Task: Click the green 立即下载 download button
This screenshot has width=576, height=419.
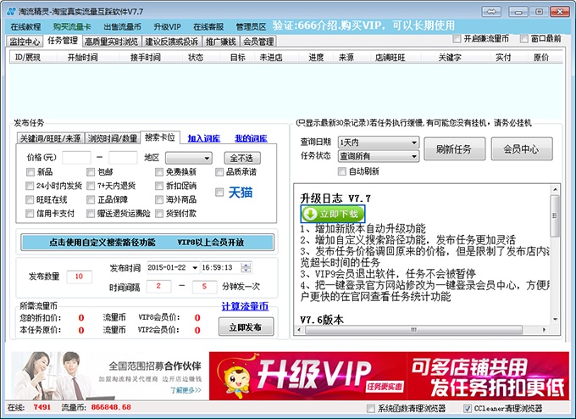Action: tap(332, 214)
